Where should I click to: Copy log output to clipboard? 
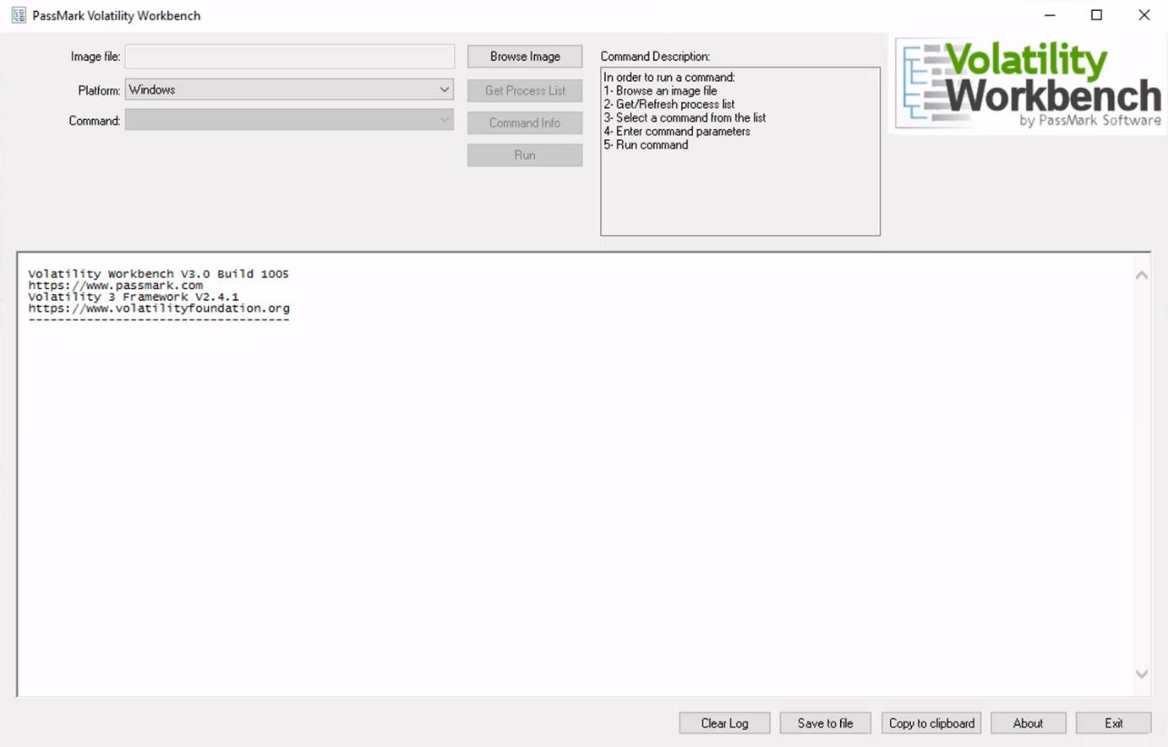931,723
